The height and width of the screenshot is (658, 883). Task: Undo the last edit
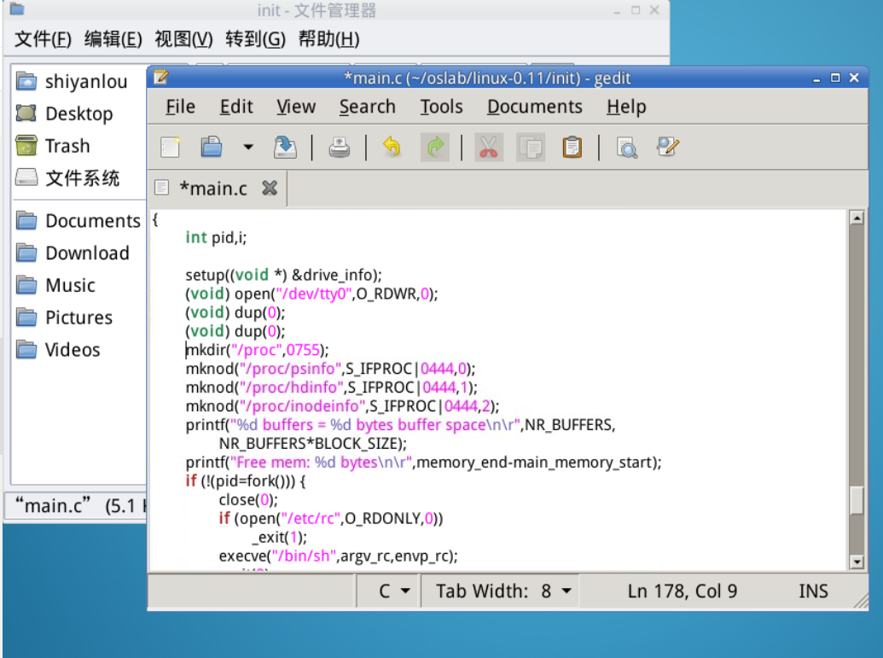tap(392, 148)
